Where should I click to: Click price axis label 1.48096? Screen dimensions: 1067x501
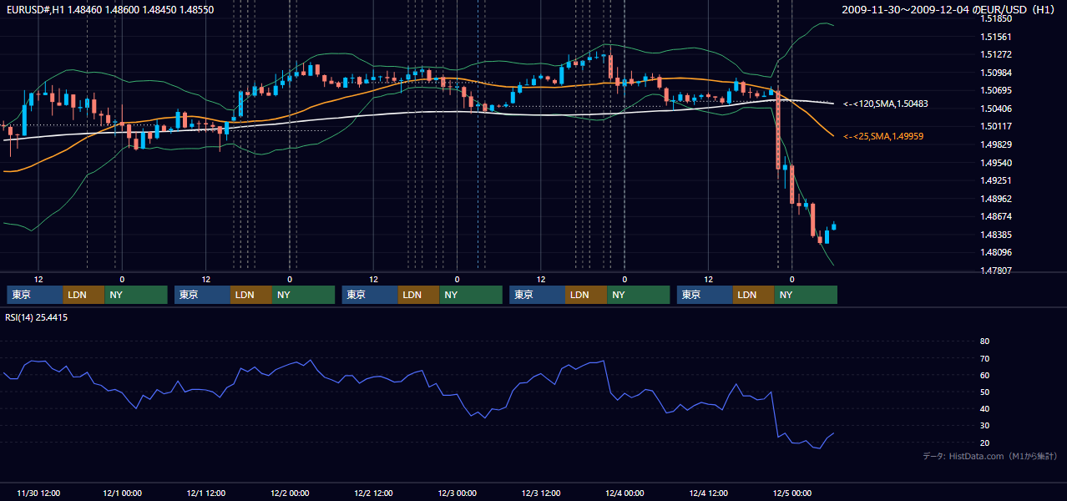click(x=997, y=252)
